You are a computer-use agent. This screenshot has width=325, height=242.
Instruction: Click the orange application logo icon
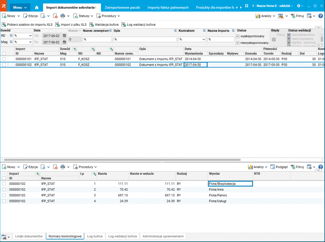point(3,6)
